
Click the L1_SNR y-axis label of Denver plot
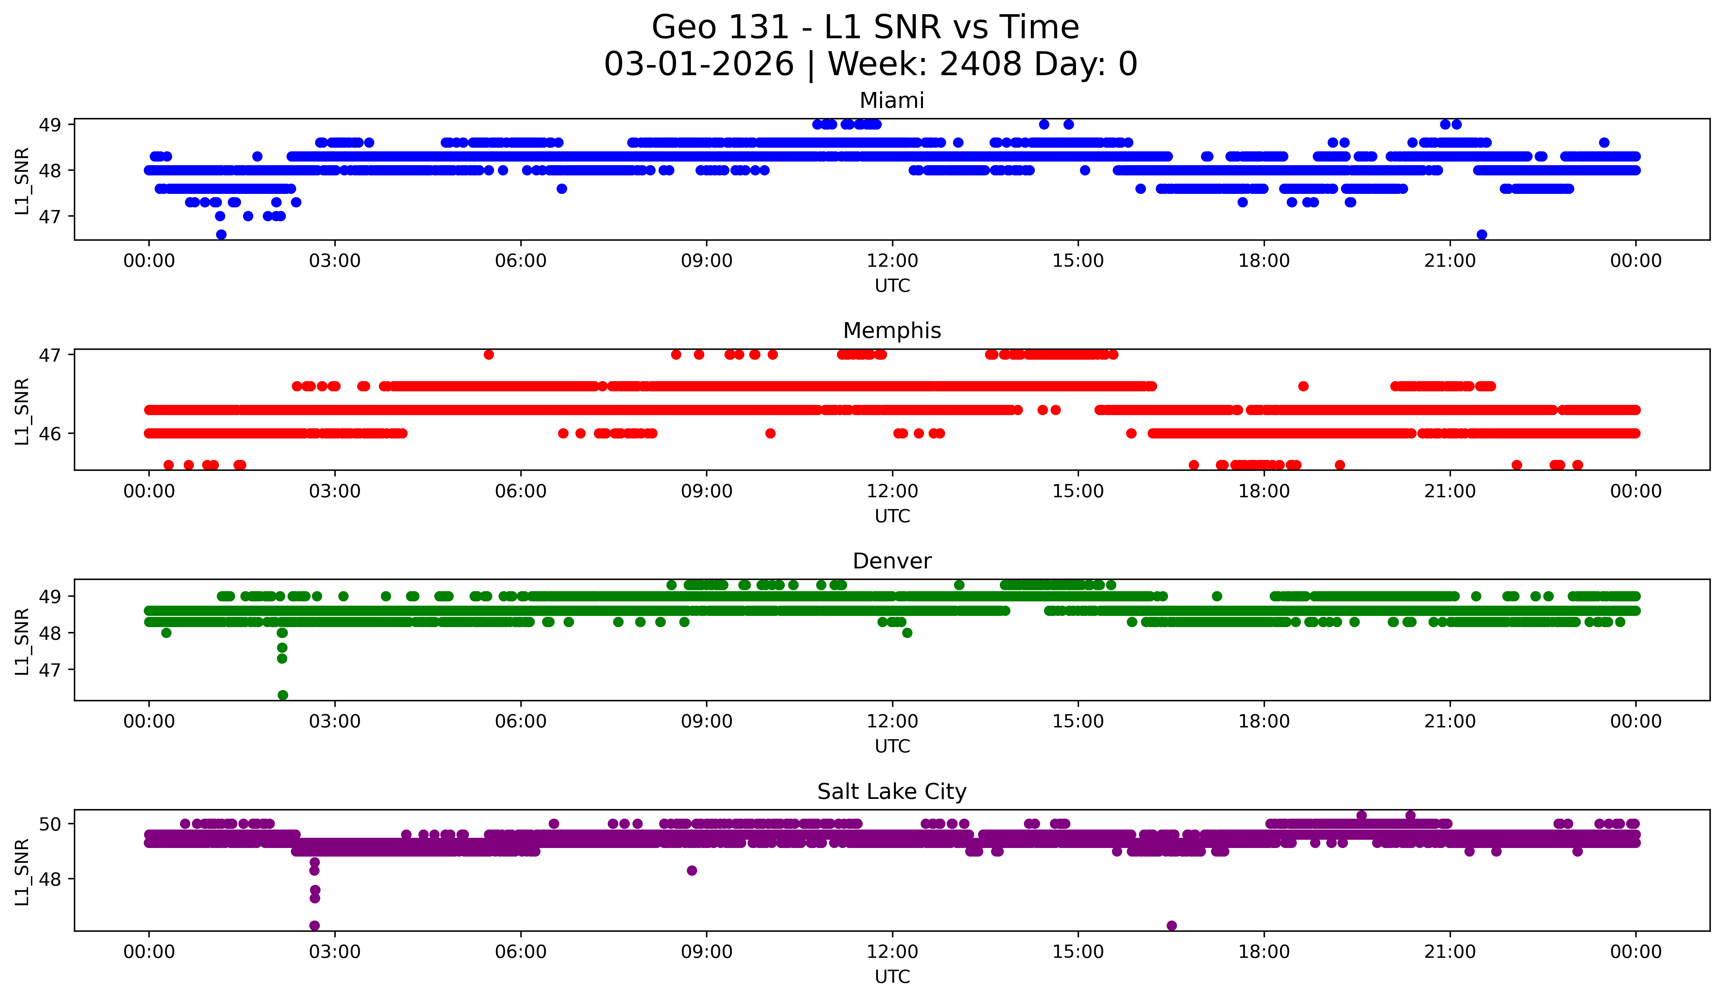(x=22, y=641)
